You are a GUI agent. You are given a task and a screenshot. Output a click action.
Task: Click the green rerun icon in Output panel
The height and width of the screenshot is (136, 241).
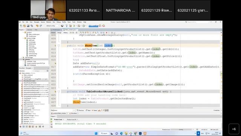point(52,119)
